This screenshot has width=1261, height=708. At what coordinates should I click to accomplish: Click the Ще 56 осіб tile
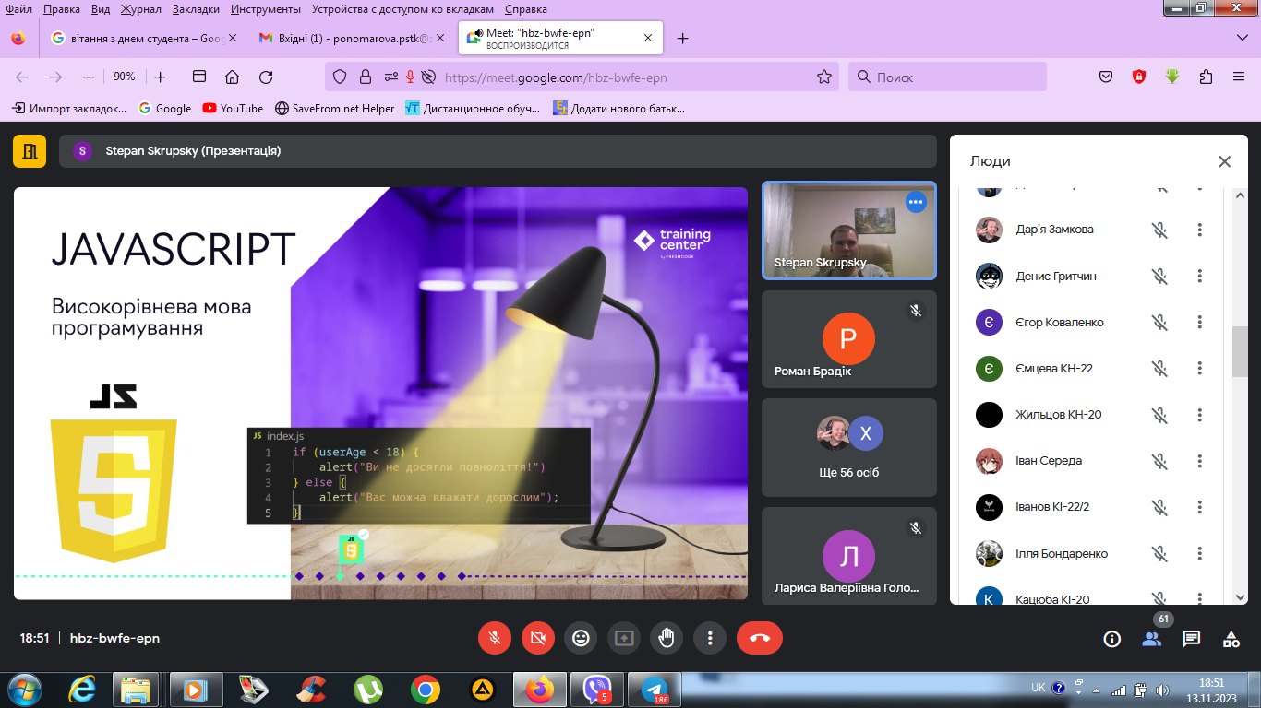point(848,447)
